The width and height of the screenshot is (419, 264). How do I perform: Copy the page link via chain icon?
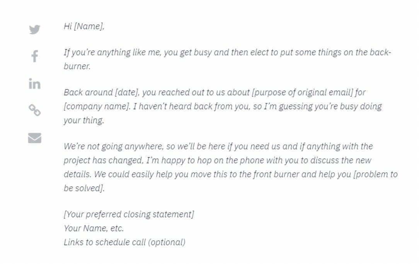35,110
